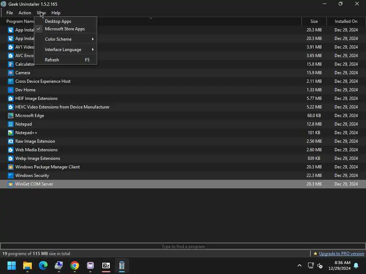Image resolution: width=366 pixels, height=274 pixels.
Task: Sort by the Size column header
Action: point(314,21)
